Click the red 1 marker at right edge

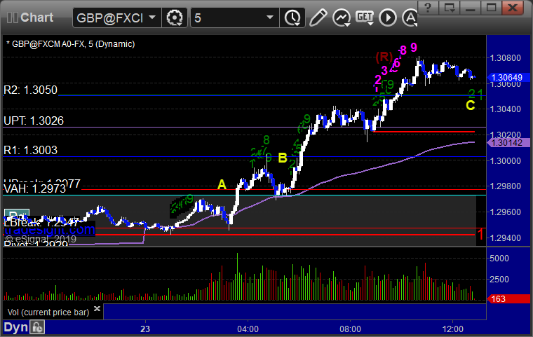pos(480,234)
